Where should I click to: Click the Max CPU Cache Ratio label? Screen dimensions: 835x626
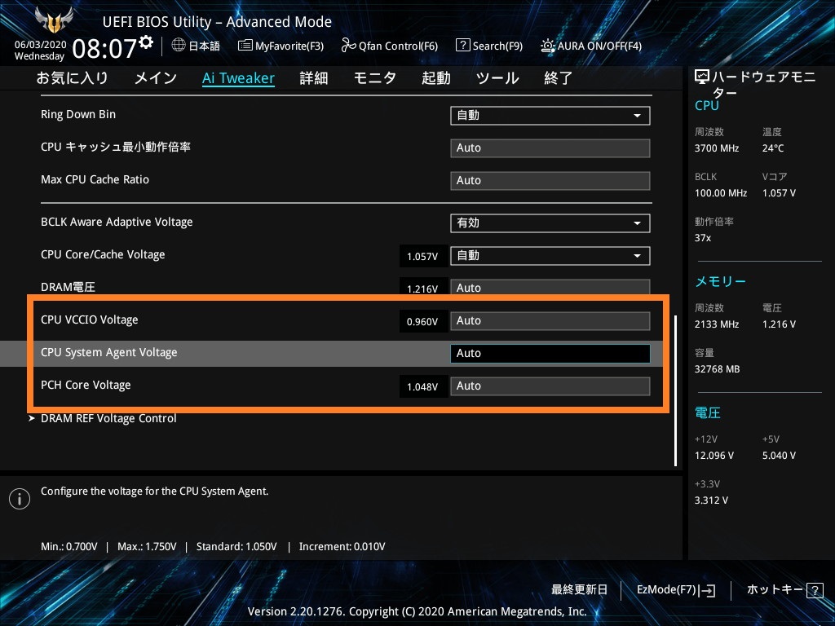[95, 179]
